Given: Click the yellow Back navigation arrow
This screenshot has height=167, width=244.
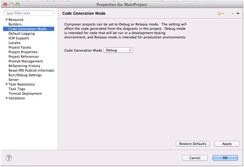Looking at the screenshot, I should [219, 13].
